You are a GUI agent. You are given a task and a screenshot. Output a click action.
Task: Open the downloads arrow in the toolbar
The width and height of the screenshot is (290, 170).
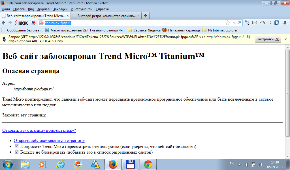pos(284,23)
